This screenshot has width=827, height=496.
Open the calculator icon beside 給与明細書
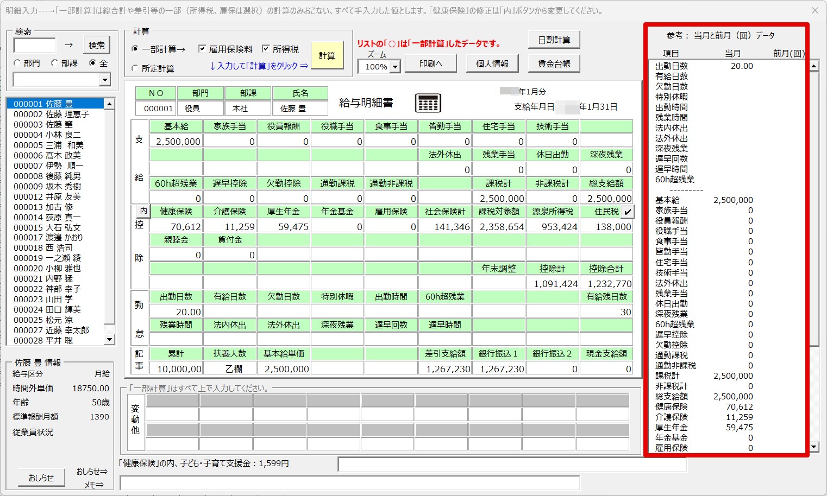point(428,103)
